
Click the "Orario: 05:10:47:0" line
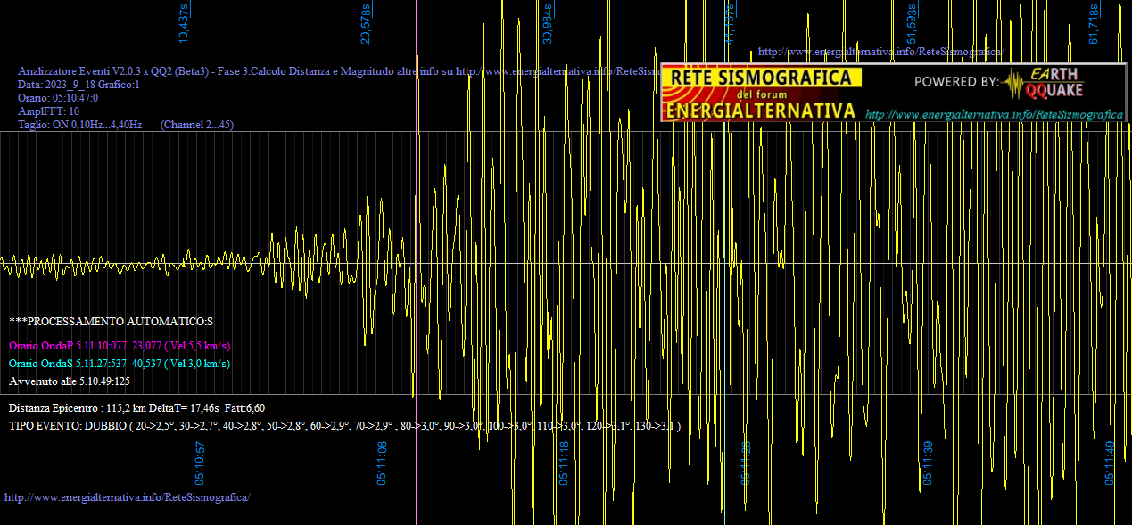(x=58, y=98)
